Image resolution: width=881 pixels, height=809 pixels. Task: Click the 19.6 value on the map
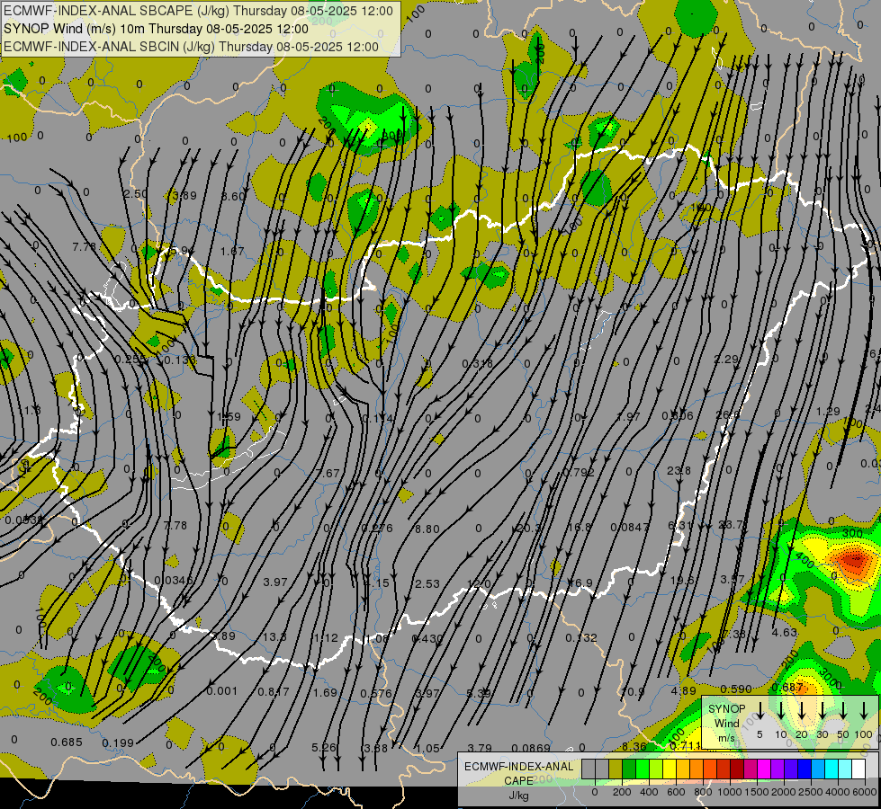click(x=682, y=580)
